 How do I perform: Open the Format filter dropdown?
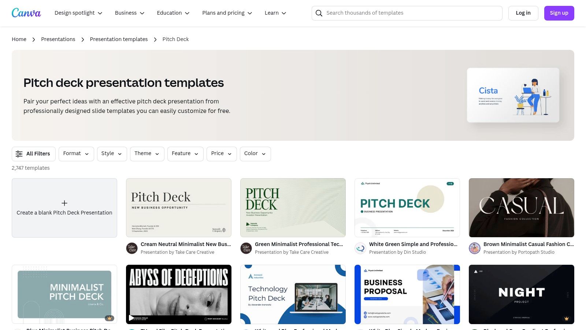[x=76, y=154]
